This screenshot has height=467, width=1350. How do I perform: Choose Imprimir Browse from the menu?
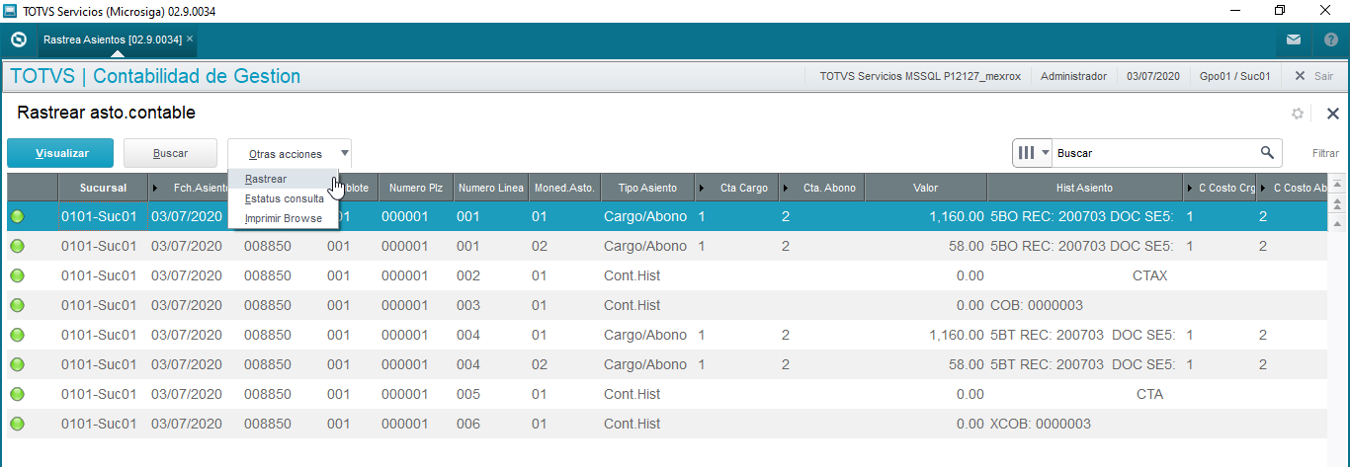pos(284,218)
